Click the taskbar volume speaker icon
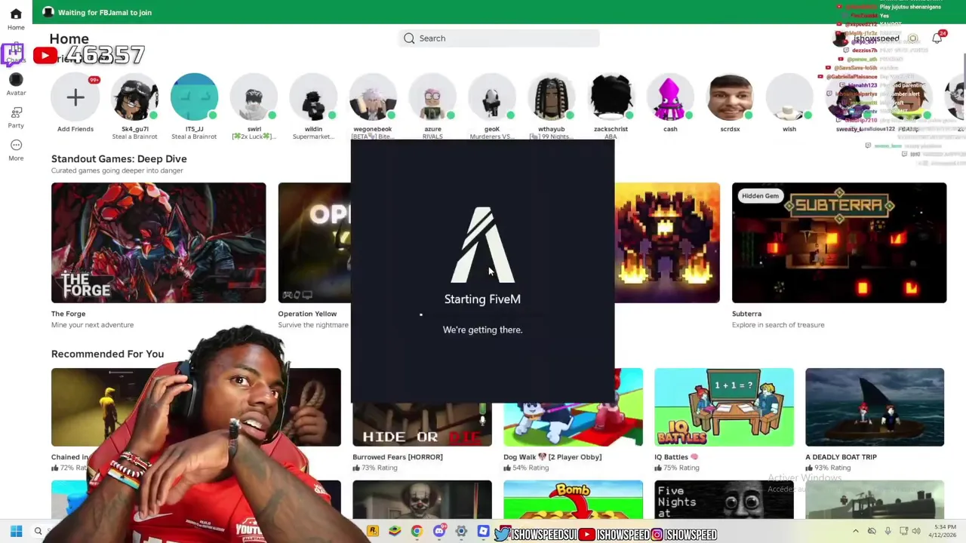 tap(917, 532)
